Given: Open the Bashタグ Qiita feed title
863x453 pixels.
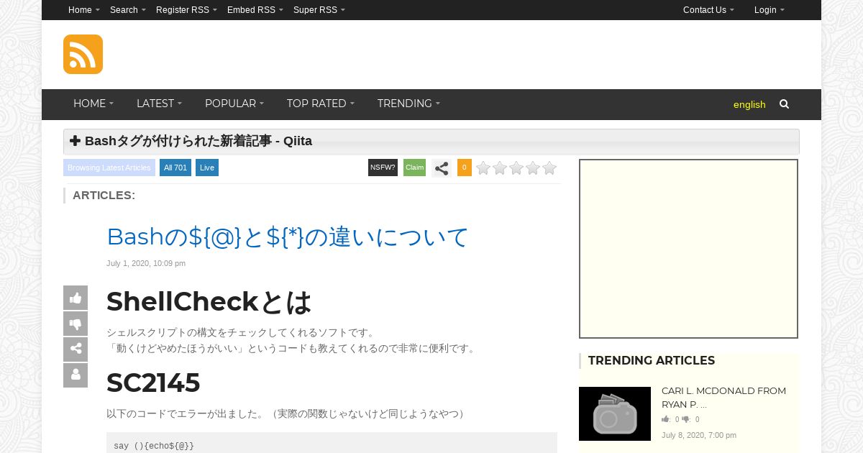Looking at the screenshot, I should 198,141.
